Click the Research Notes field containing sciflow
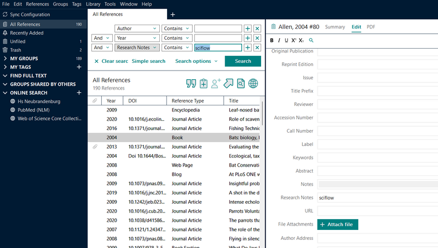438x248 pixels. [x=378, y=198]
